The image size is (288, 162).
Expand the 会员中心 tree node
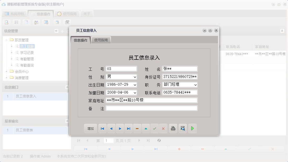click(x=6, y=72)
